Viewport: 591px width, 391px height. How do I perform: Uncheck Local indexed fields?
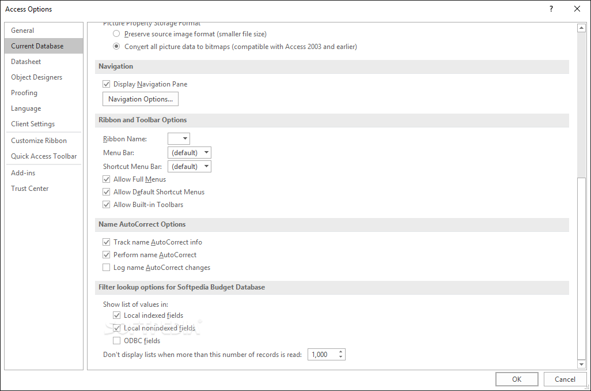point(116,315)
